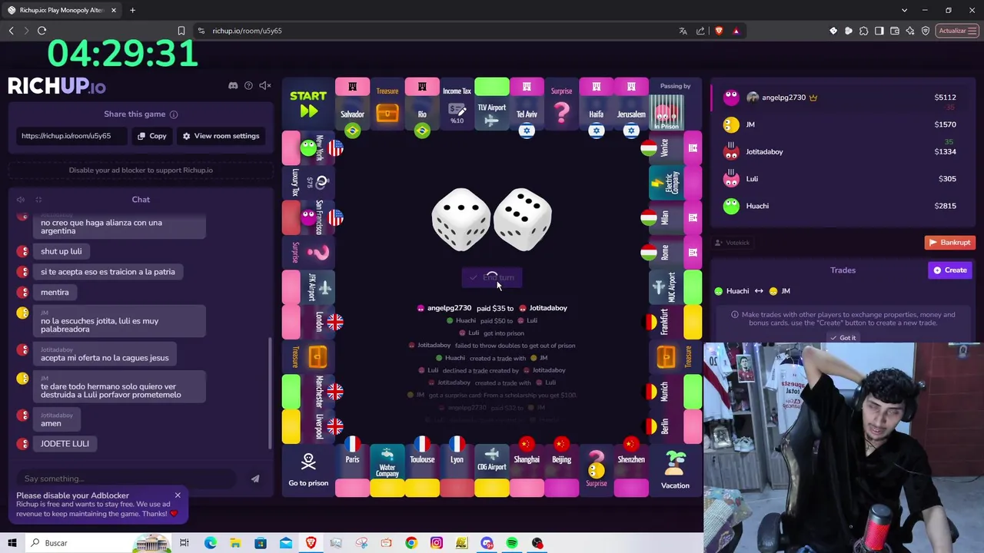Screen dimensions: 984x553
Task: Select the MUC Airport tile
Action: click(x=675, y=287)
